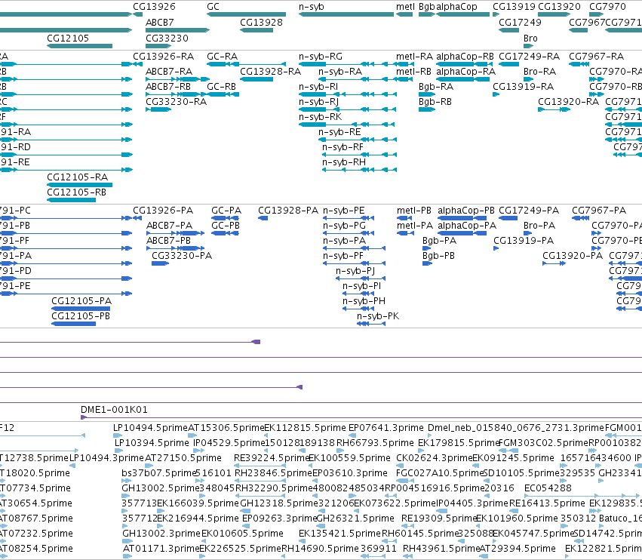Click the LP10494.5prime EST label

150,428
